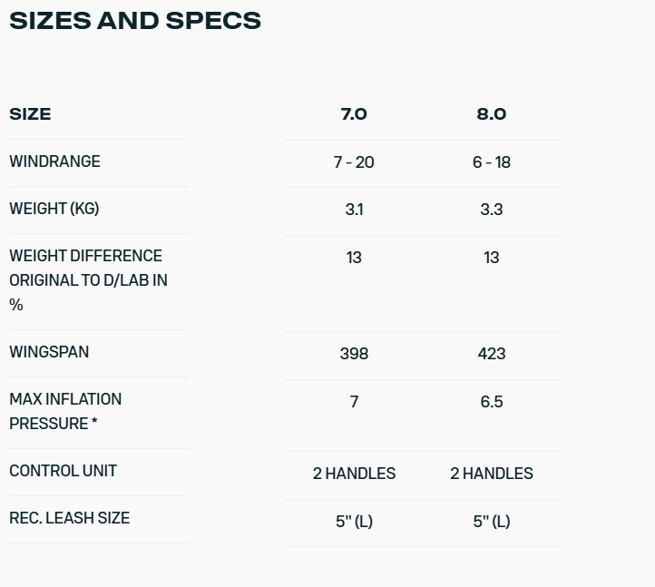Click the SIZE row label
Viewport: 655px width, 587px height.
(x=30, y=114)
